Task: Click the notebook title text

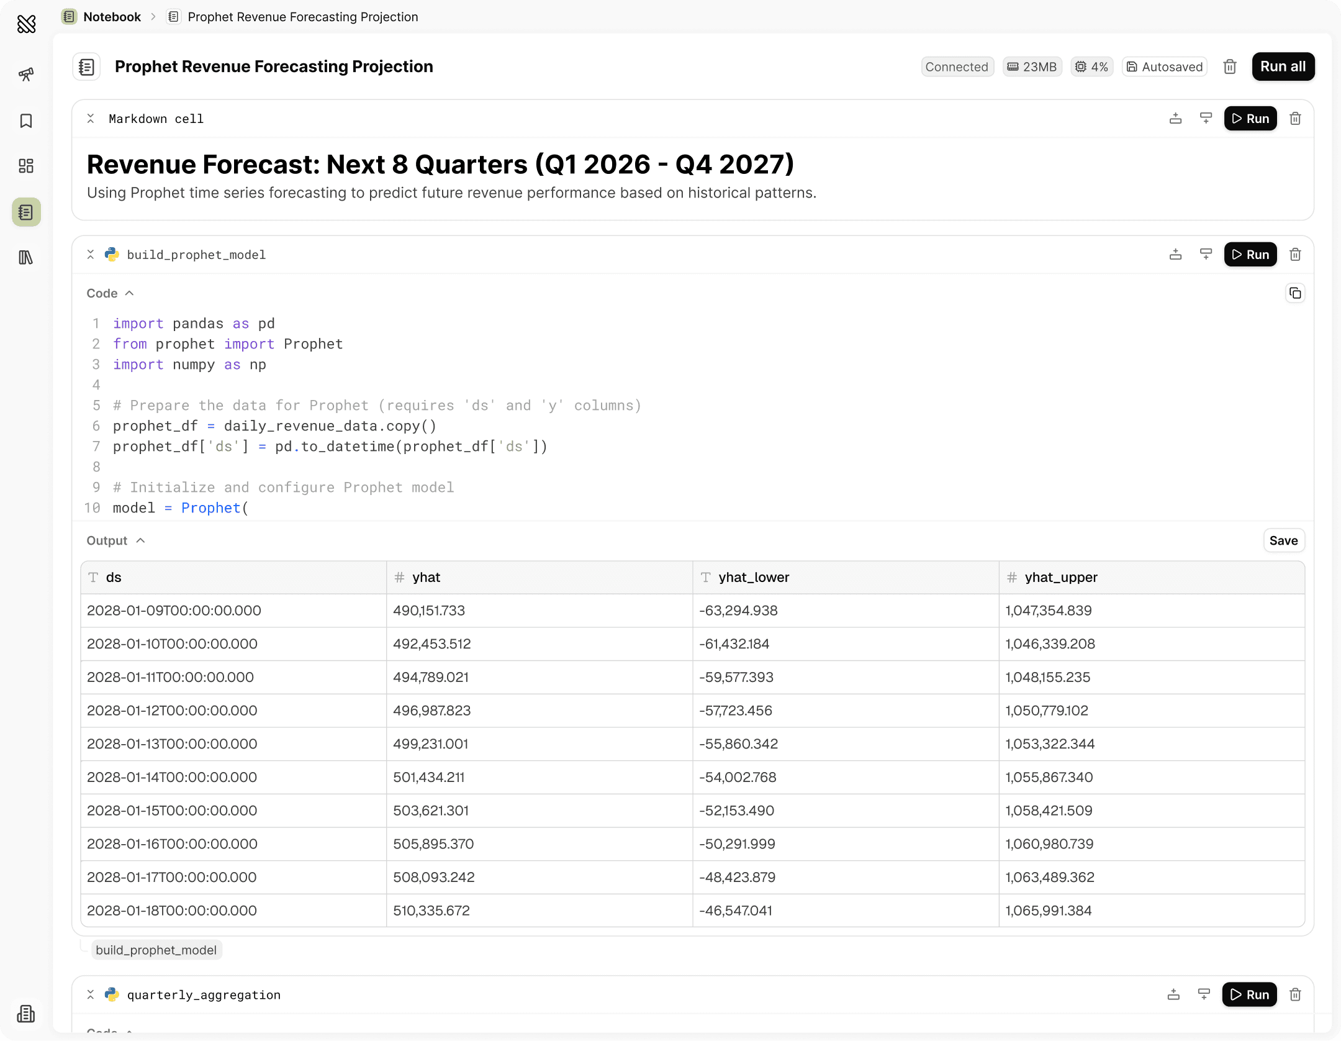Action: point(274,66)
